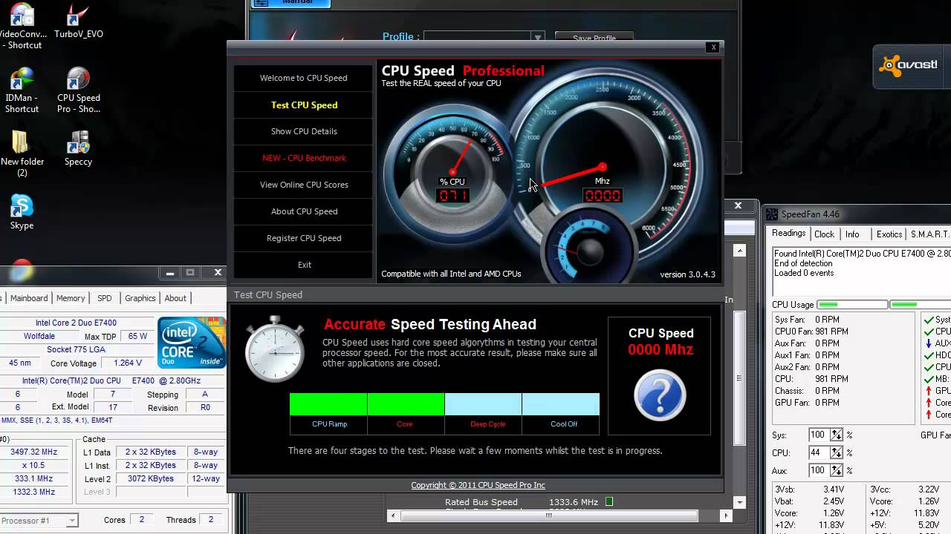Adjust the CPU fan speed spinner showing 44
This screenshot has height=534, width=951.
[x=837, y=453]
